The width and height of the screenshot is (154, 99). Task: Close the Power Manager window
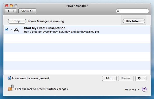pyautogui.click(x=6, y=6)
